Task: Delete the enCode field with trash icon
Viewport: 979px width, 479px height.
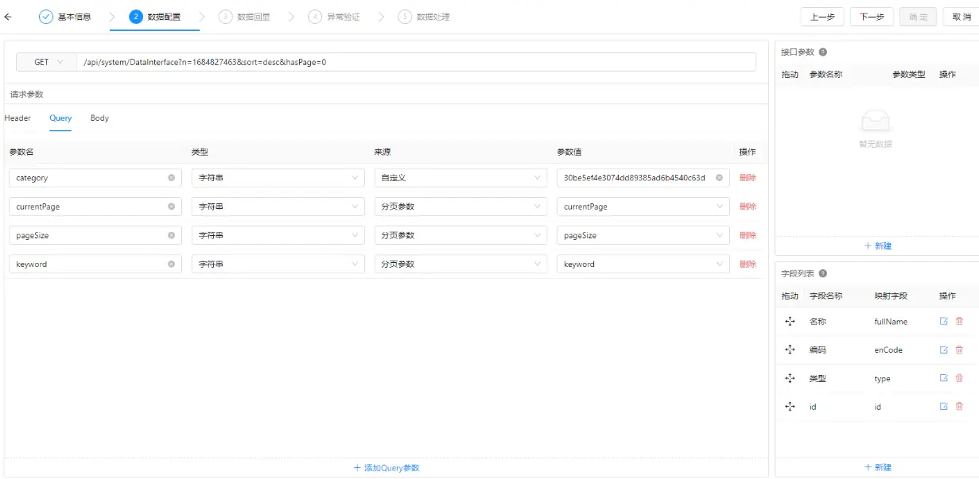Action: (x=959, y=350)
